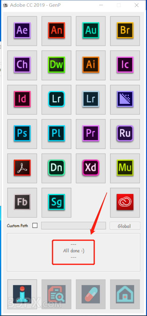Screen dimensions: 147x316
Task: Select the After Effects (Ae) icon
Action: [22, 31]
